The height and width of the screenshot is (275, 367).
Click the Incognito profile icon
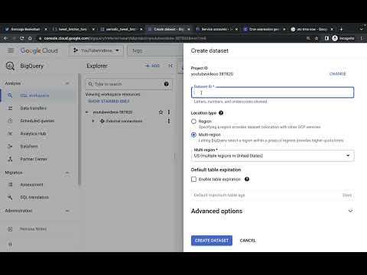coord(335,38)
